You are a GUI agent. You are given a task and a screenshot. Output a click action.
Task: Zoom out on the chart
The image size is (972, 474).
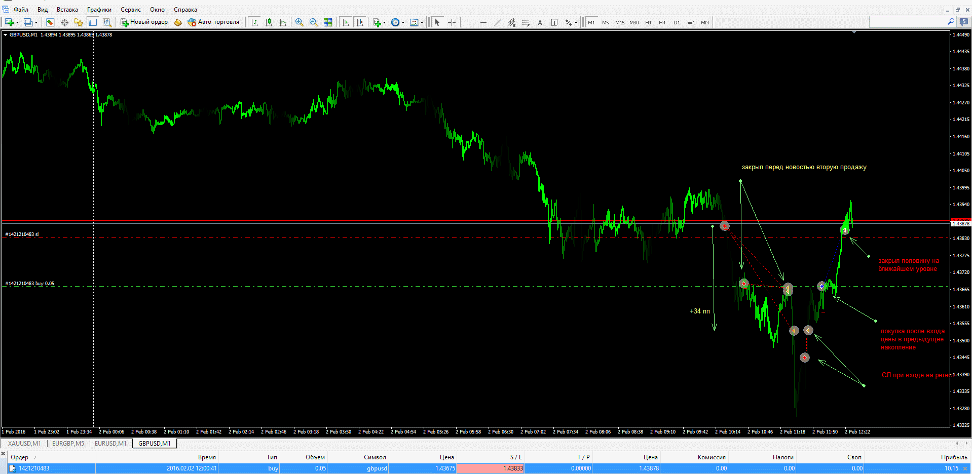[x=314, y=22]
